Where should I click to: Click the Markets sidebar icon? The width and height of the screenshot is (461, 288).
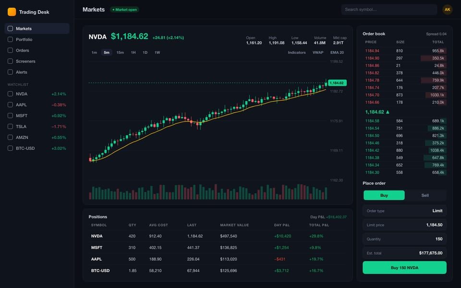10,28
